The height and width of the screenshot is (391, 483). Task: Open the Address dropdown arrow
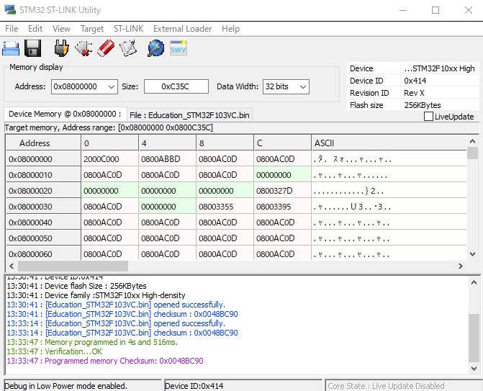pyautogui.click(x=112, y=87)
